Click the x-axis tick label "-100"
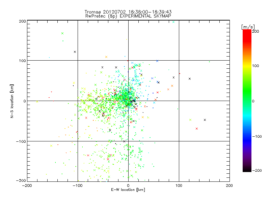Viewport: 270px width, 202px height. pos(78,186)
